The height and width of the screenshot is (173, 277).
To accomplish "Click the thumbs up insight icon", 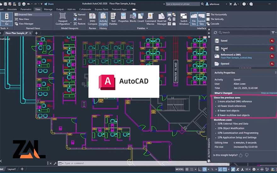I will point(240,155).
